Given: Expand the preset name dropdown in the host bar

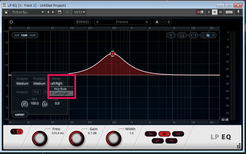Looking at the screenshot, I should pyautogui.click(x=27, y=12).
